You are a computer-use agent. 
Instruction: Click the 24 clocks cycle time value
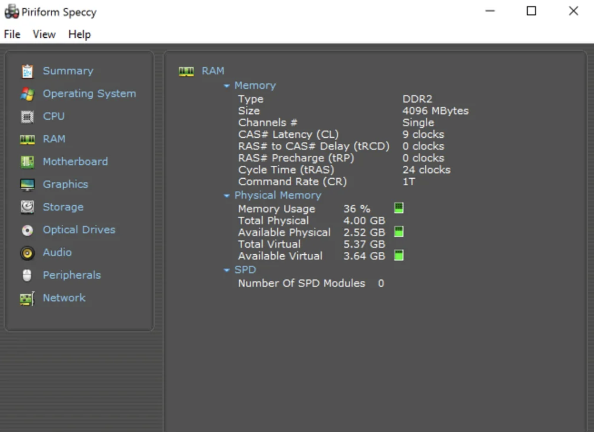click(426, 170)
